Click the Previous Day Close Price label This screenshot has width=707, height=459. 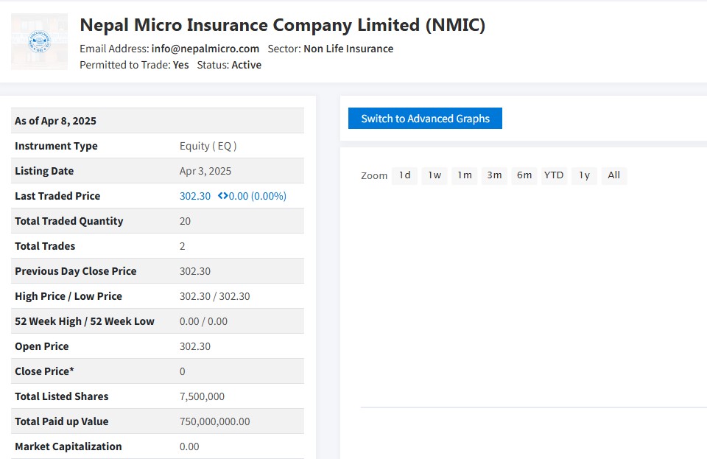(x=76, y=271)
